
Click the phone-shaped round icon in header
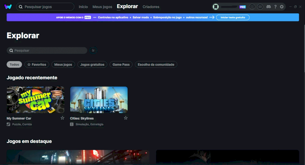click(x=252, y=7)
